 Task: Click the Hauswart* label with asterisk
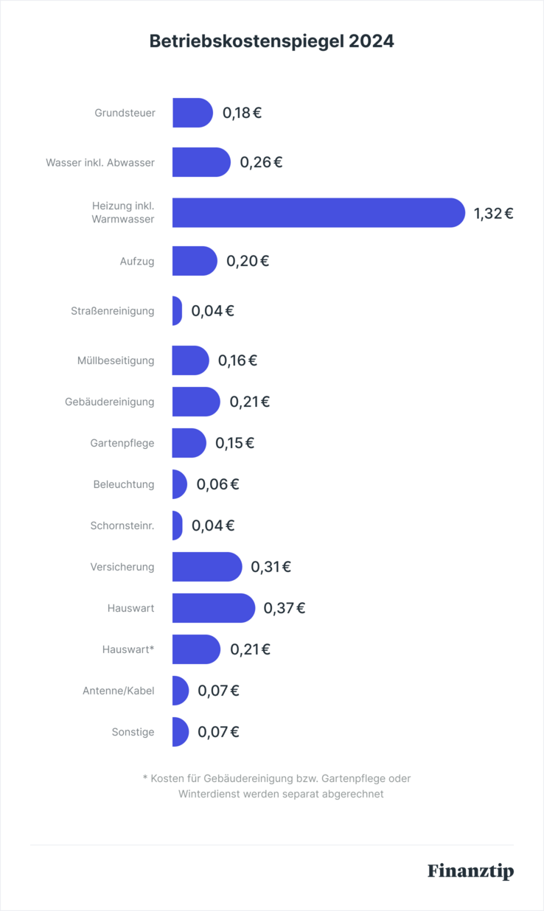click(x=128, y=649)
